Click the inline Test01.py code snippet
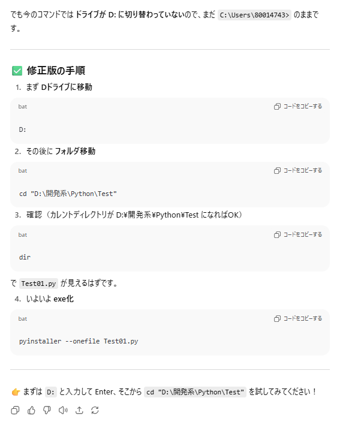The image size is (340, 431). [x=38, y=284]
